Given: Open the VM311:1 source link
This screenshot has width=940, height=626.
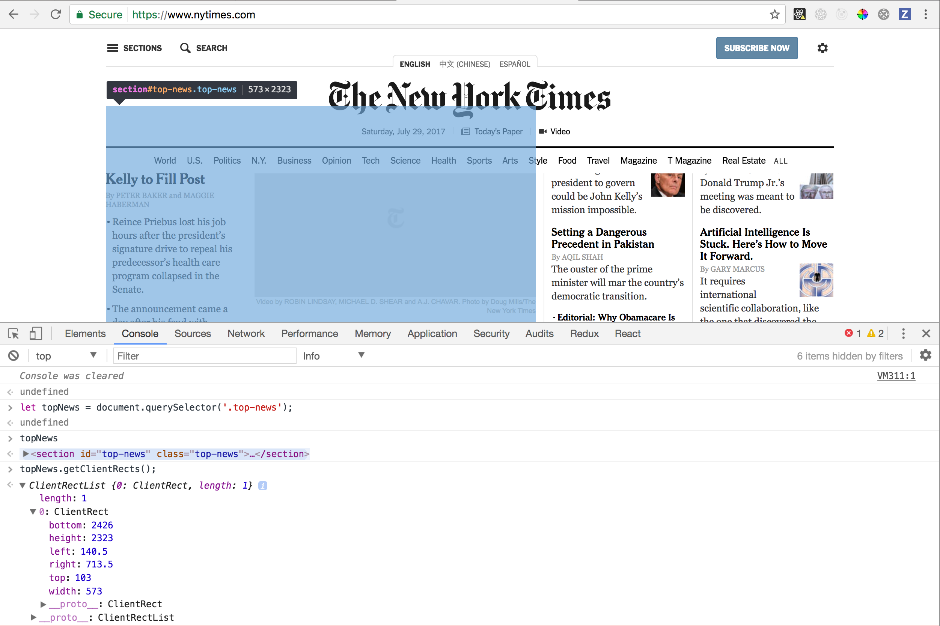Looking at the screenshot, I should point(896,376).
